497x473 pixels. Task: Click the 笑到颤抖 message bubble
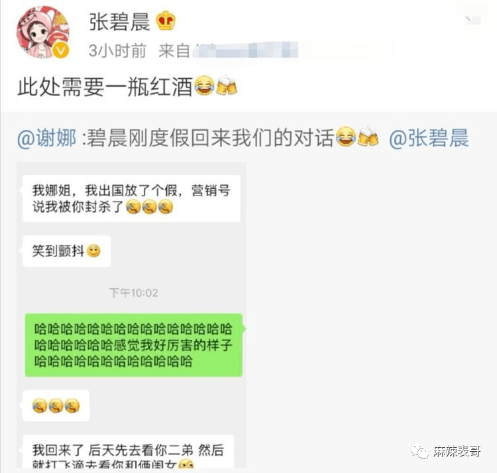(x=66, y=251)
